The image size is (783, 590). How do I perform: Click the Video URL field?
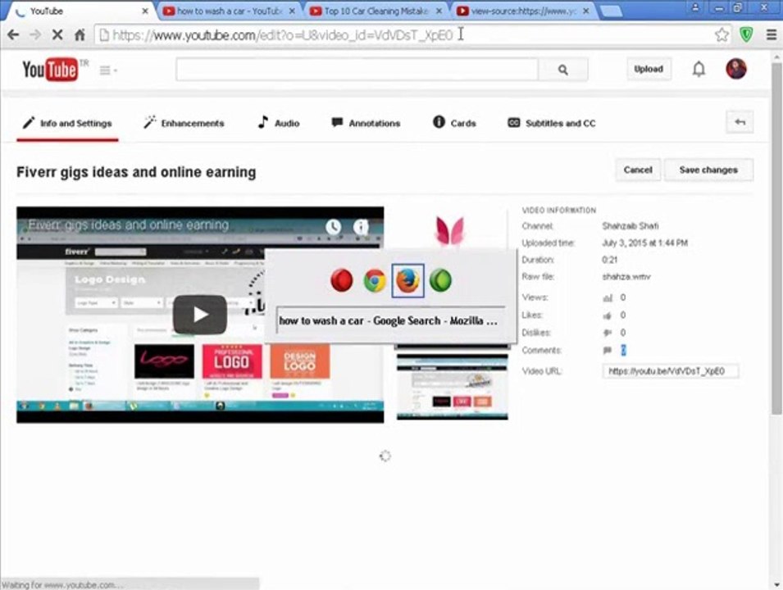click(x=671, y=371)
